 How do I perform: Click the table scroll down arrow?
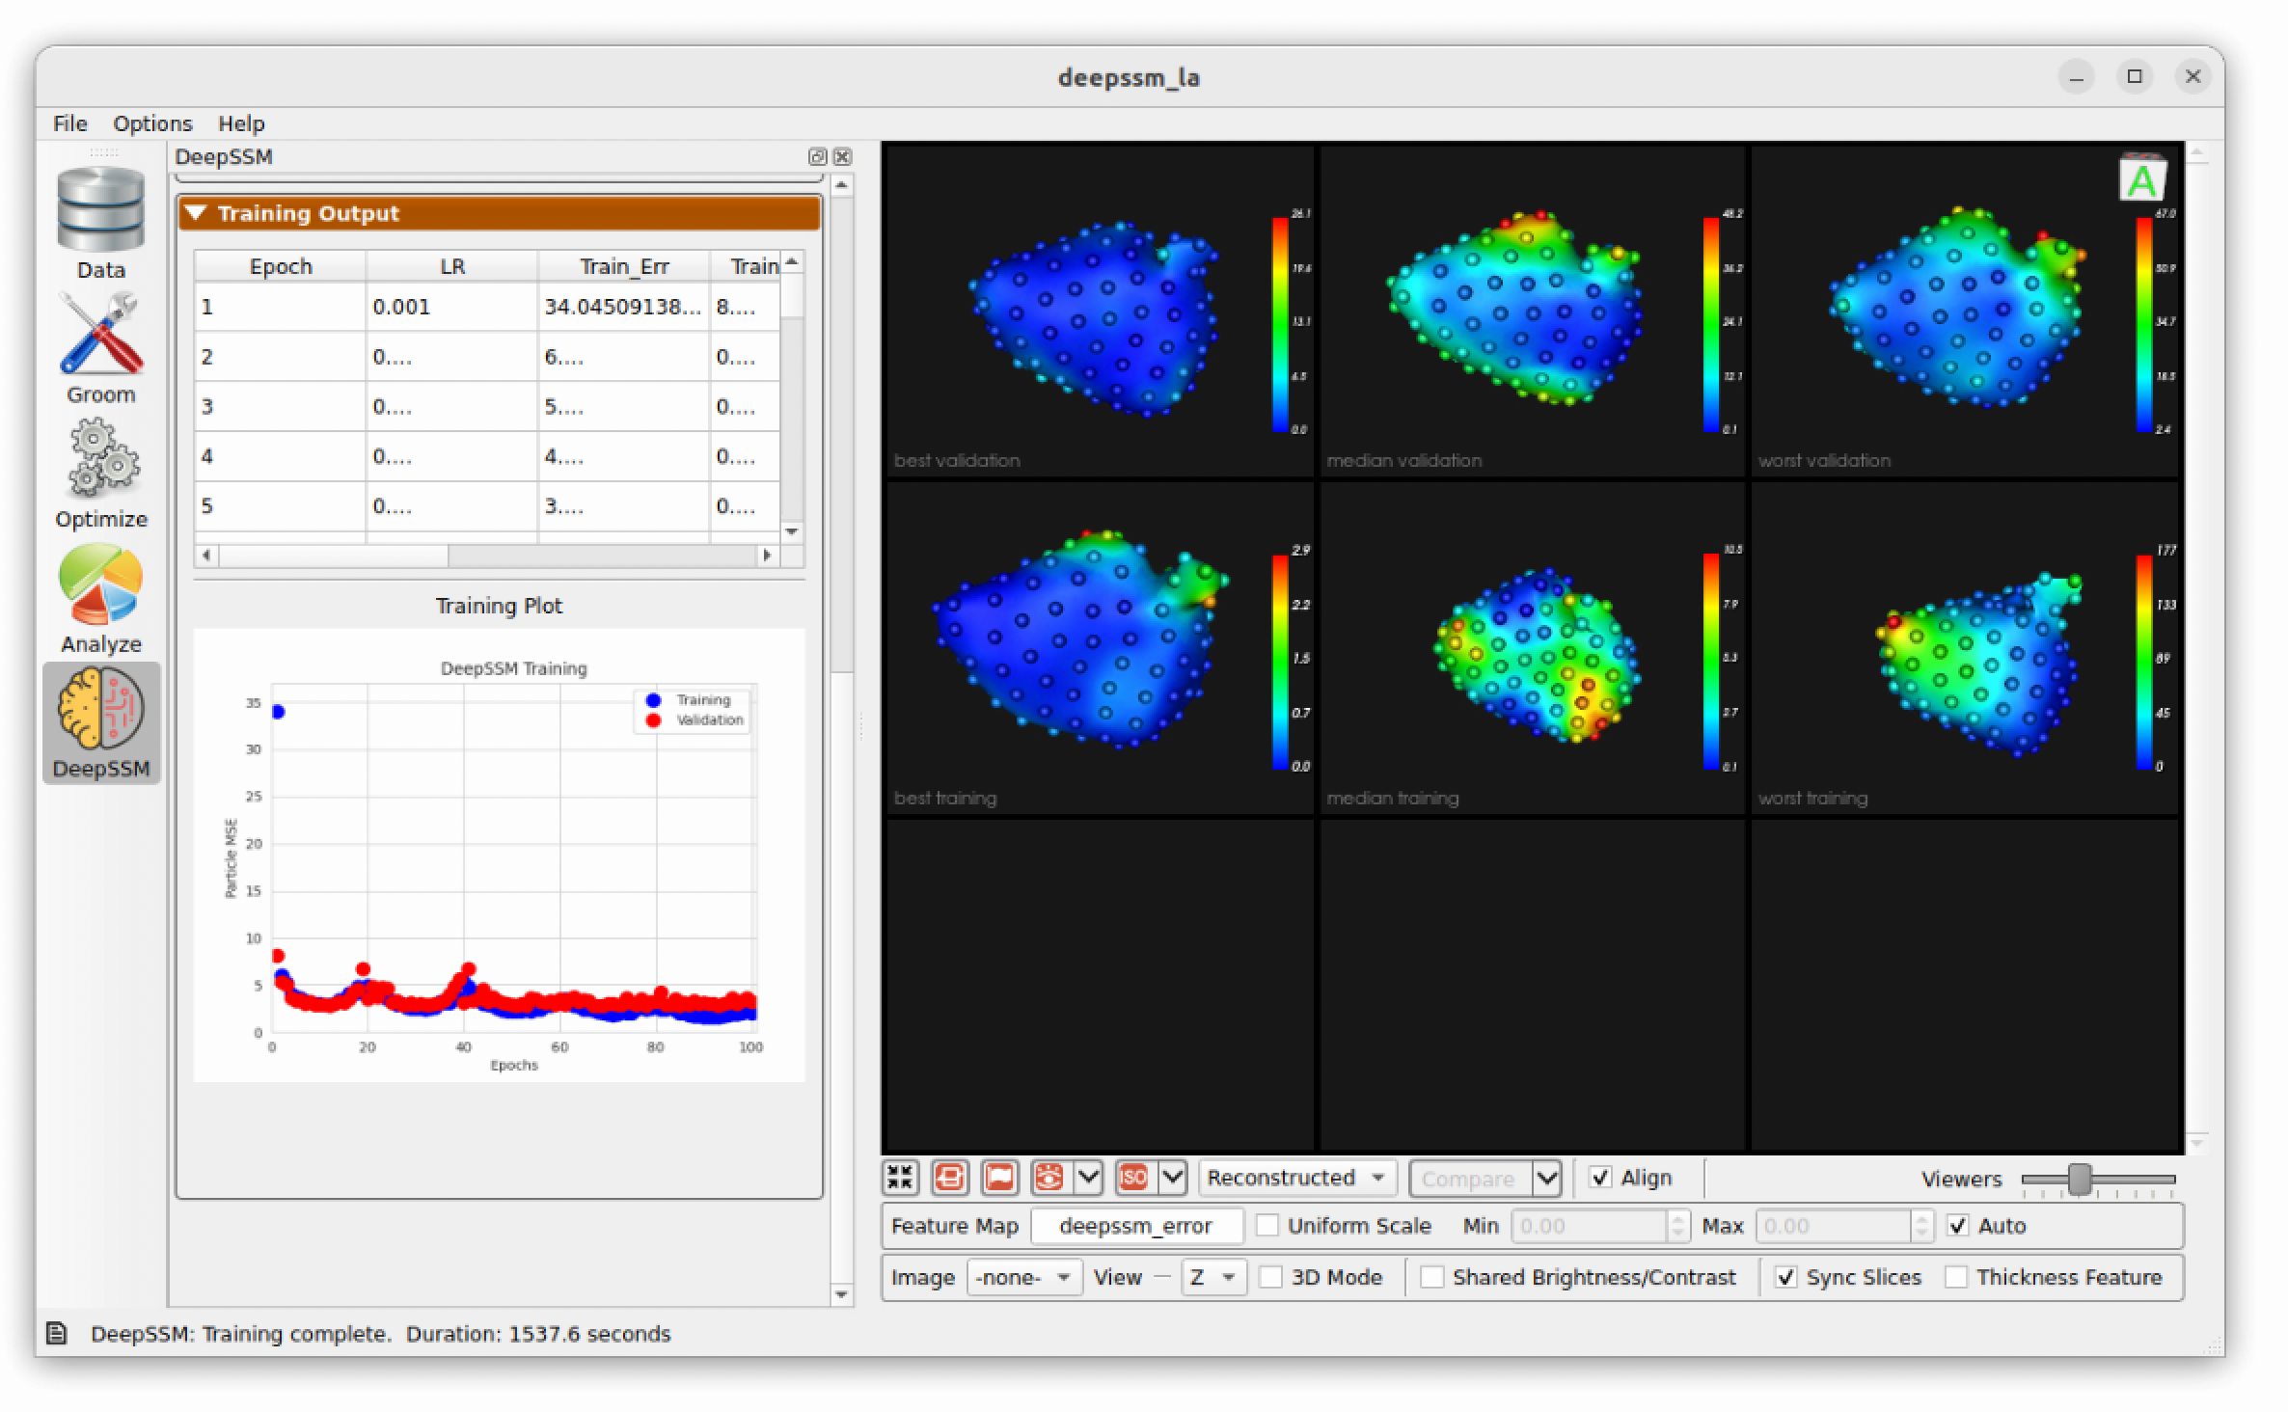click(x=792, y=531)
